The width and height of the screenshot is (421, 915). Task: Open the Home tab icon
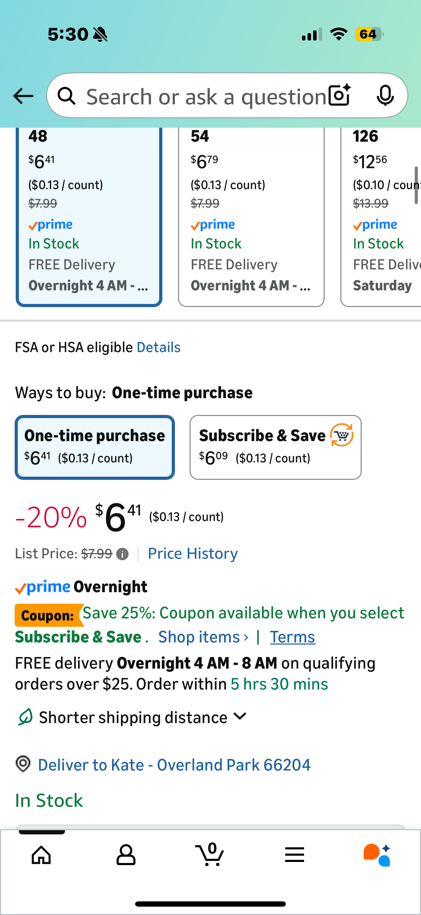click(x=42, y=855)
